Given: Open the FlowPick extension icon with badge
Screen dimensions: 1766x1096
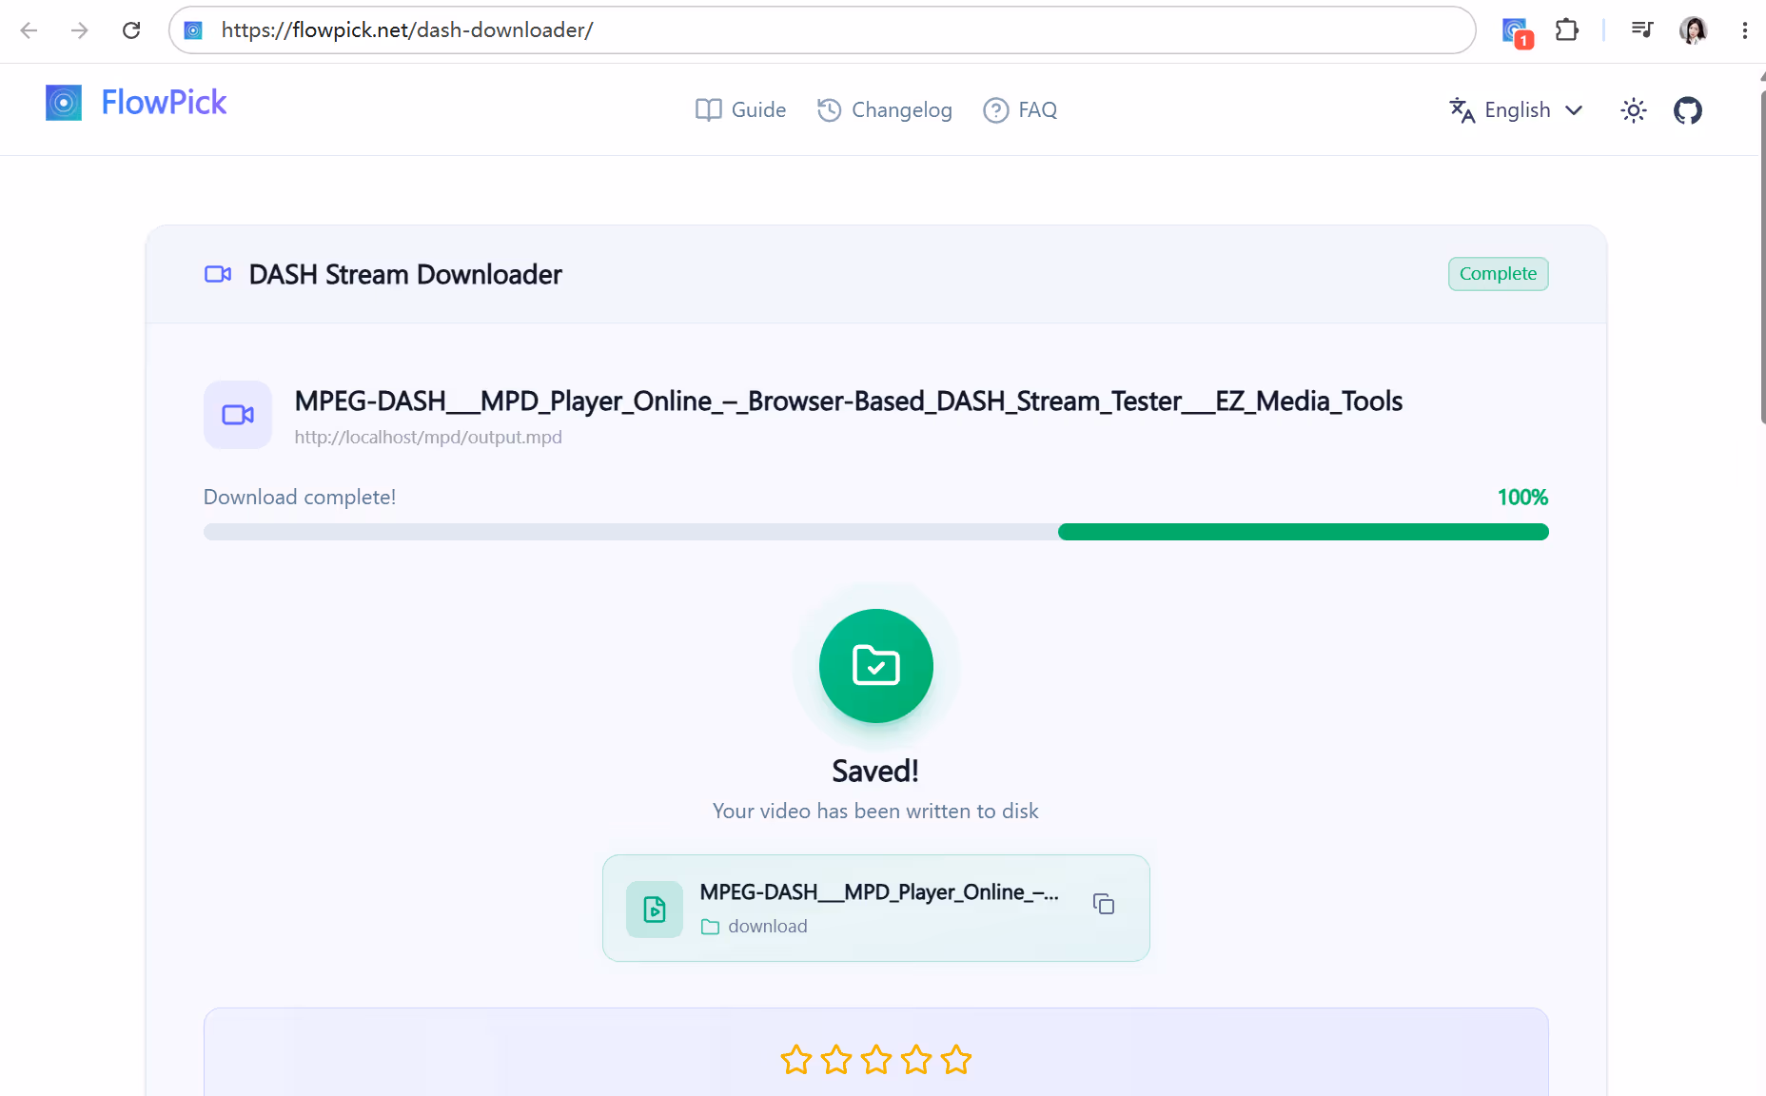Looking at the screenshot, I should coord(1517,31).
